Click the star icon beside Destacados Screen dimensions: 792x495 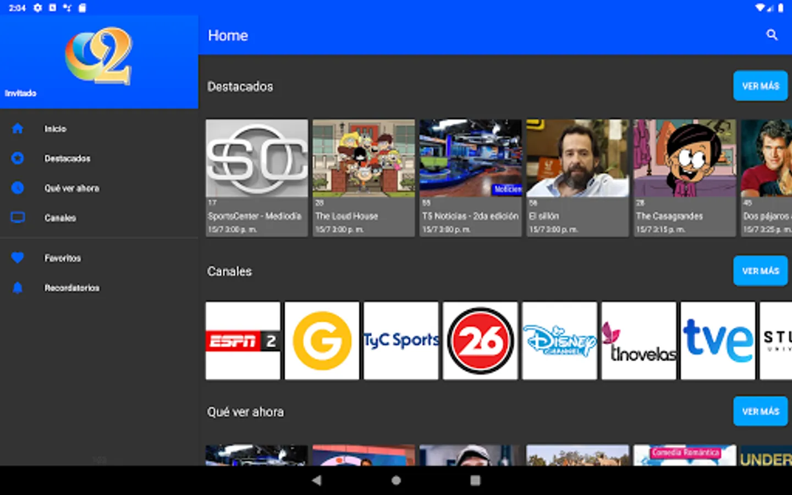18,158
